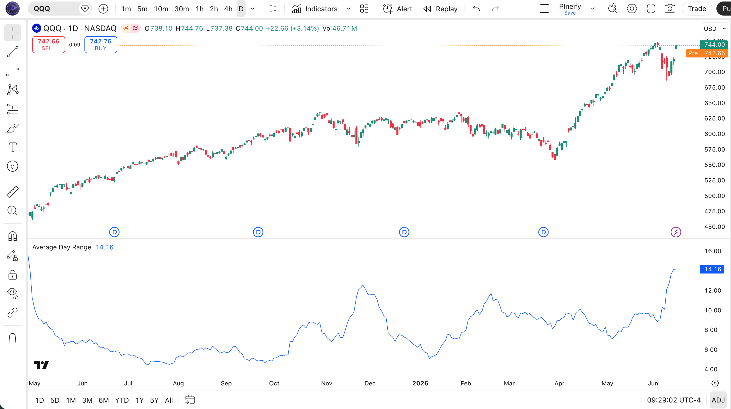Image resolution: width=731 pixels, height=409 pixels.
Task: Open the Indicators dialog
Action: coord(315,9)
